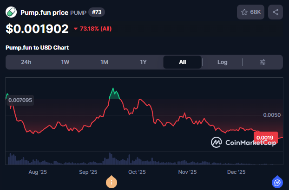
Task: Click the $0.001902 price value
Action: tap(37, 29)
